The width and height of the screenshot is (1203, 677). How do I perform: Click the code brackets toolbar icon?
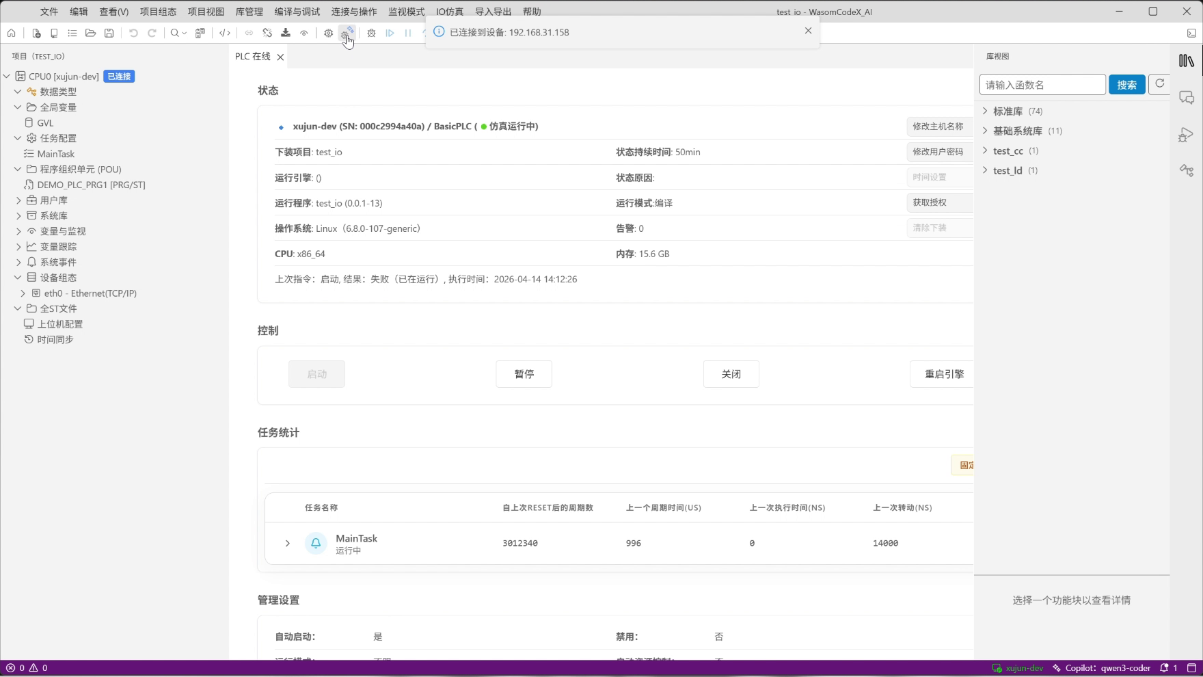224,33
